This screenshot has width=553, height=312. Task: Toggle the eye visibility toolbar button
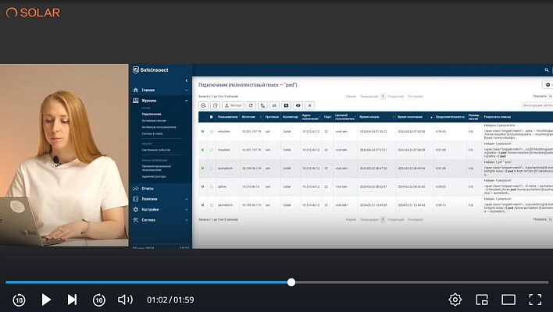298,105
